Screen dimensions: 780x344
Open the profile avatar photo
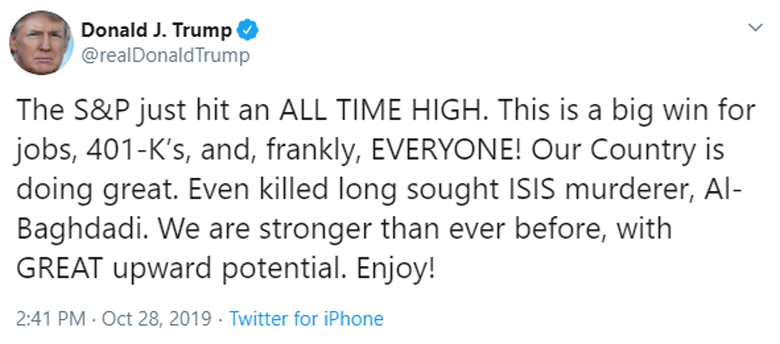coord(41,43)
